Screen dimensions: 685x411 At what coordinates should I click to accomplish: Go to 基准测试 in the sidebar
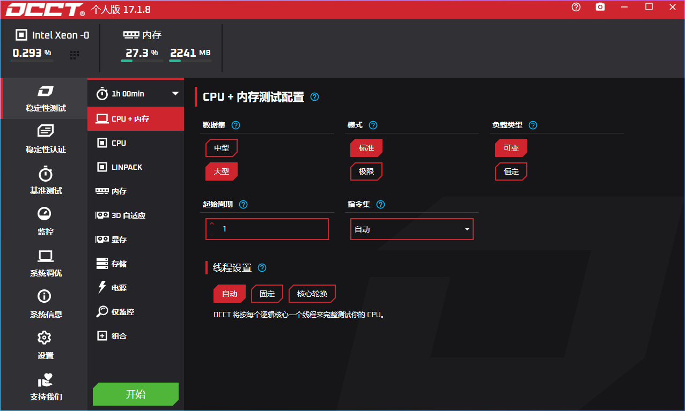click(x=46, y=181)
